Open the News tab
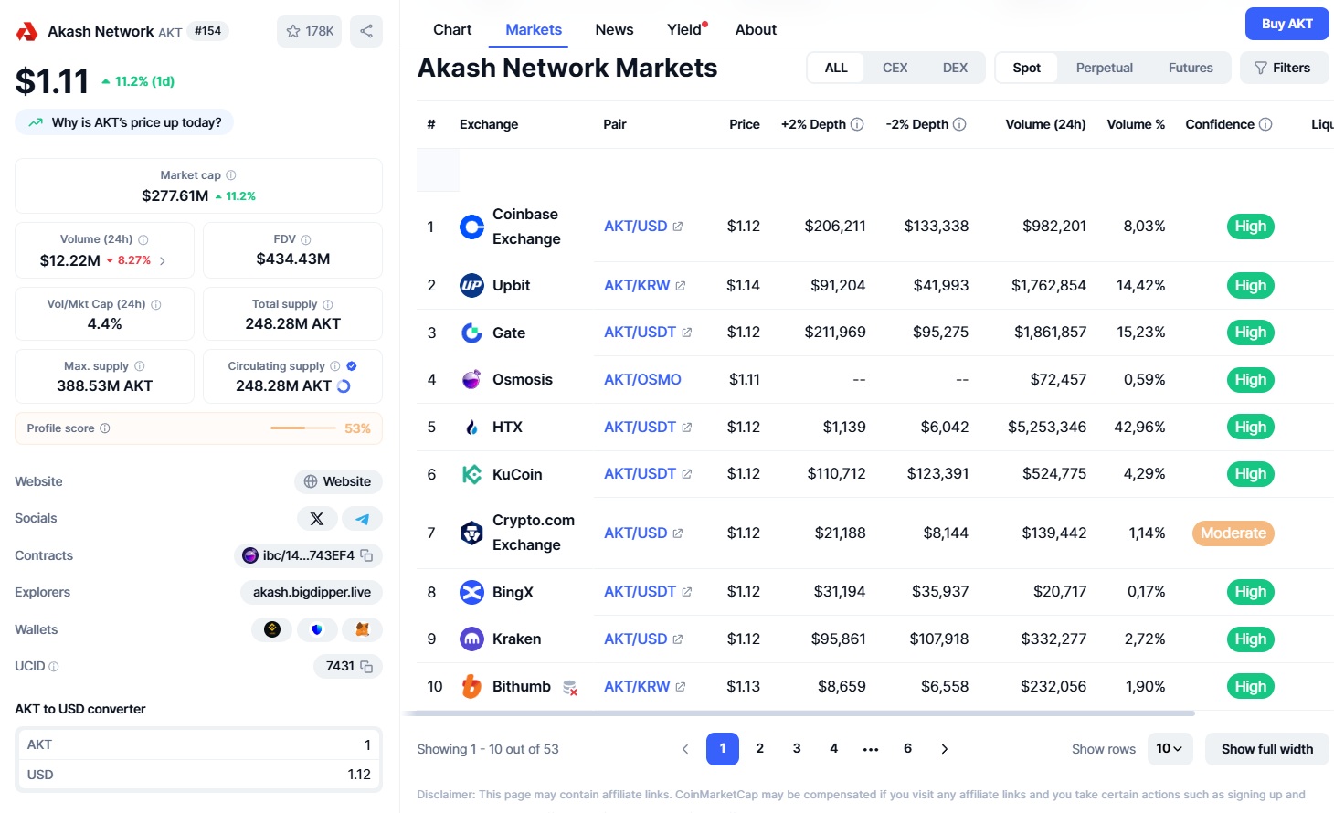The width and height of the screenshot is (1334, 813). click(614, 29)
